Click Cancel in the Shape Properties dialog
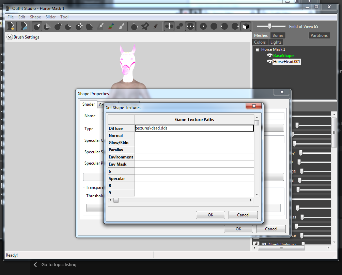The height and width of the screenshot is (275, 342). (271, 229)
